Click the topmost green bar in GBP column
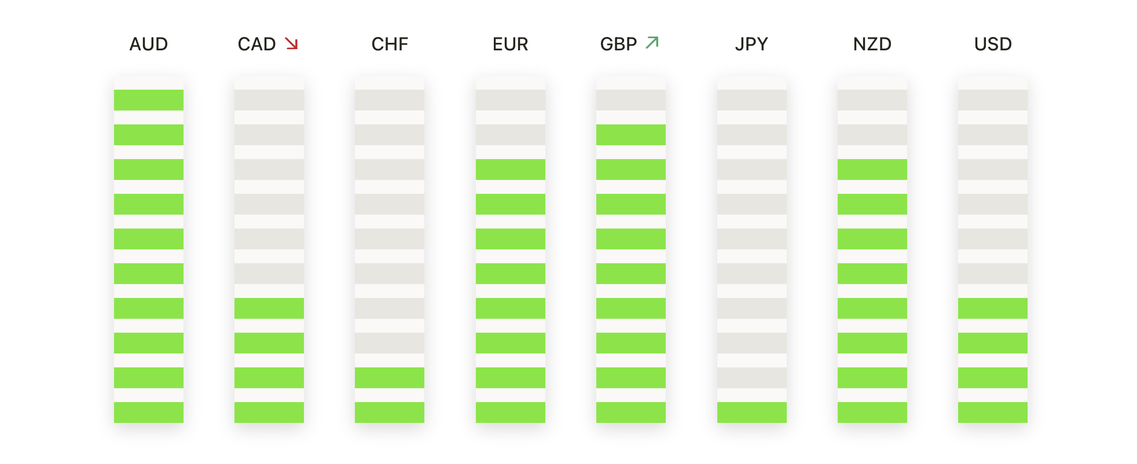Viewport: 1137px width, 464px height. tap(631, 135)
